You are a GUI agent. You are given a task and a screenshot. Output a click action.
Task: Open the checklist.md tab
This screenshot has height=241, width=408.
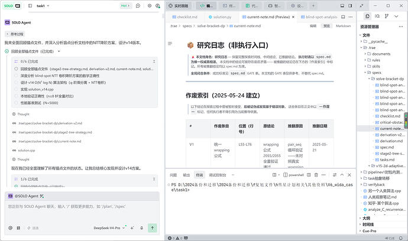[184, 17]
